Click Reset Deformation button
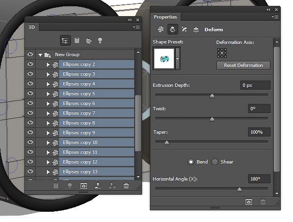 [243, 65]
